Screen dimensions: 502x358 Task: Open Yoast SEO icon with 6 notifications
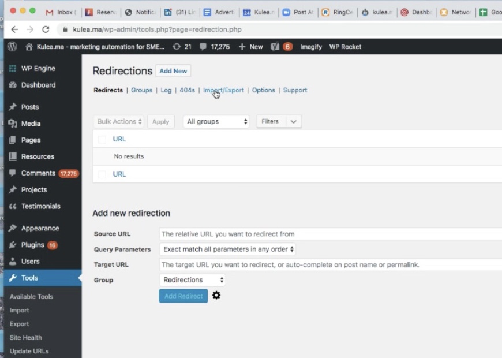[x=275, y=47]
